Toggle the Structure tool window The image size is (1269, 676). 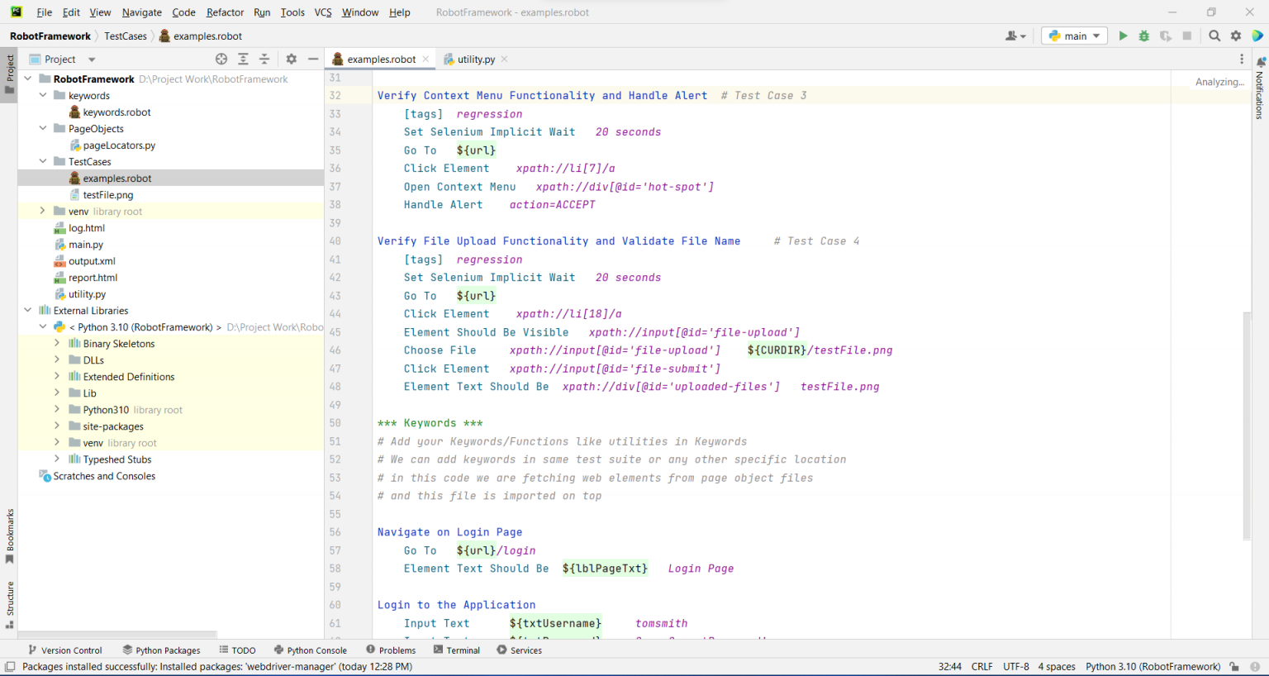9,597
